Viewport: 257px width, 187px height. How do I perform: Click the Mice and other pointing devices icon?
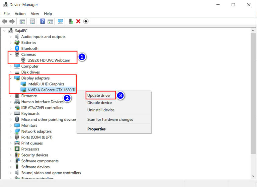(x=17, y=119)
